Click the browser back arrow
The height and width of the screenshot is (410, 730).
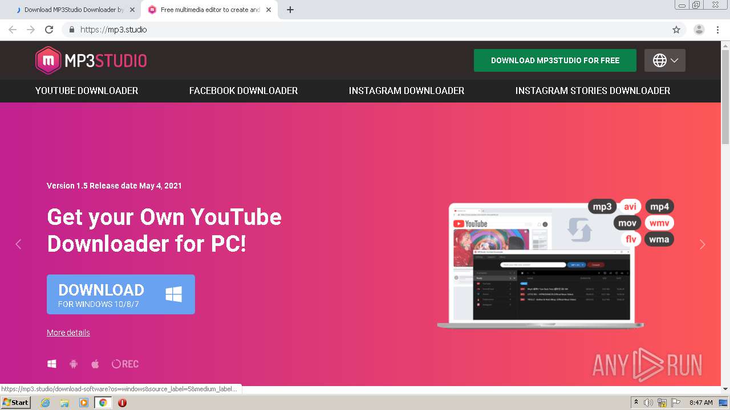click(x=13, y=30)
